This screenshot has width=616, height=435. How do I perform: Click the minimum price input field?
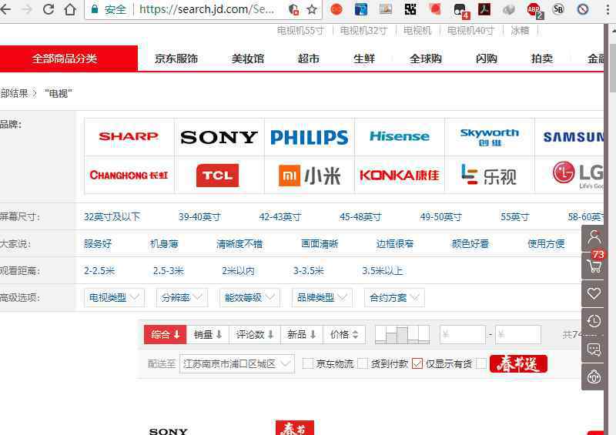(463, 335)
